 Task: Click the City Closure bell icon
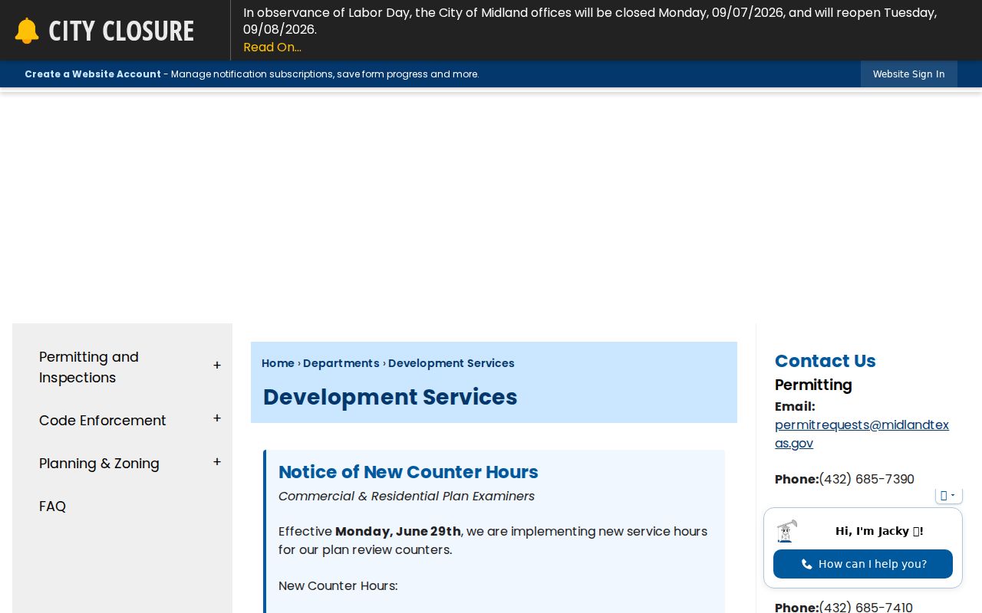click(27, 31)
